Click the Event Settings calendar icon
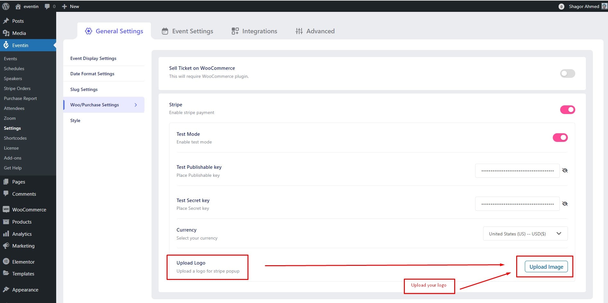 click(x=165, y=31)
